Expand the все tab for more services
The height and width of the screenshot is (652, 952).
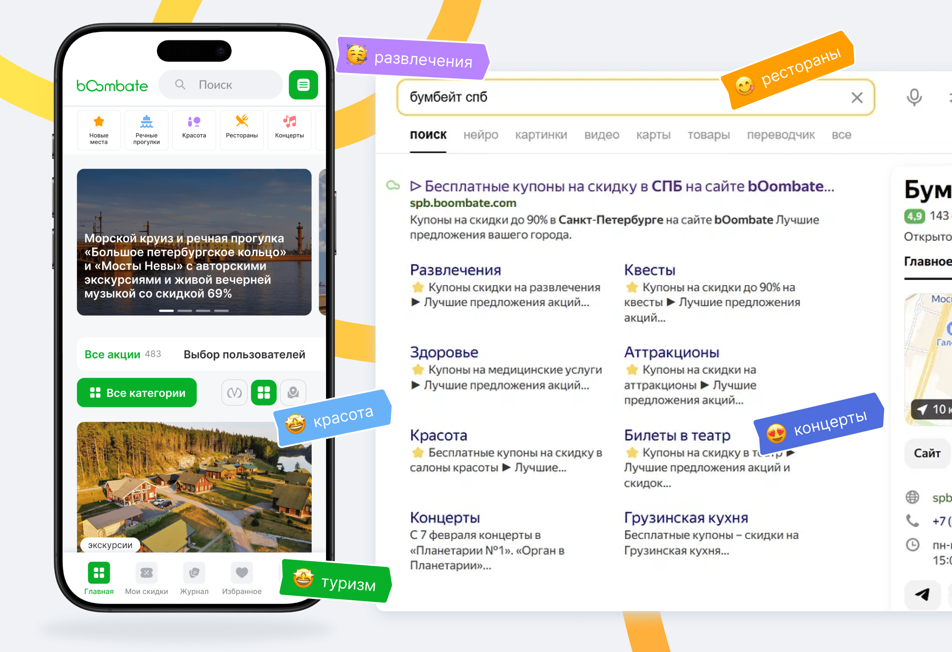(842, 135)
